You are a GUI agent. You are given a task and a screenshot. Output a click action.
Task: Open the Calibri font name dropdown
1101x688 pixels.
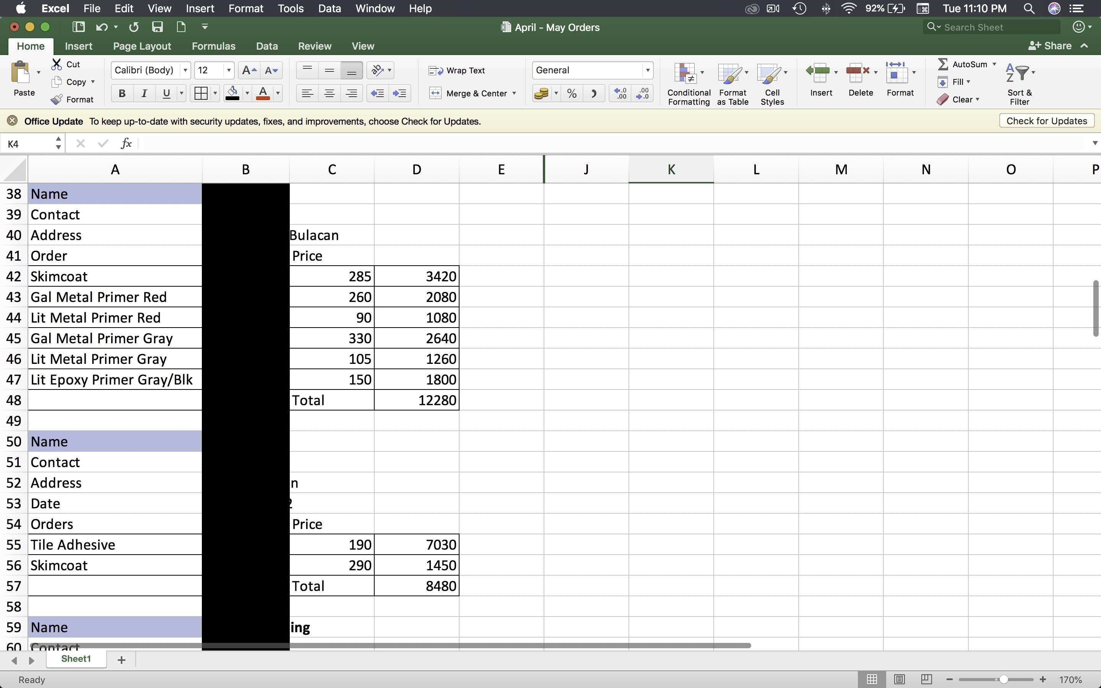pos(185,70)
